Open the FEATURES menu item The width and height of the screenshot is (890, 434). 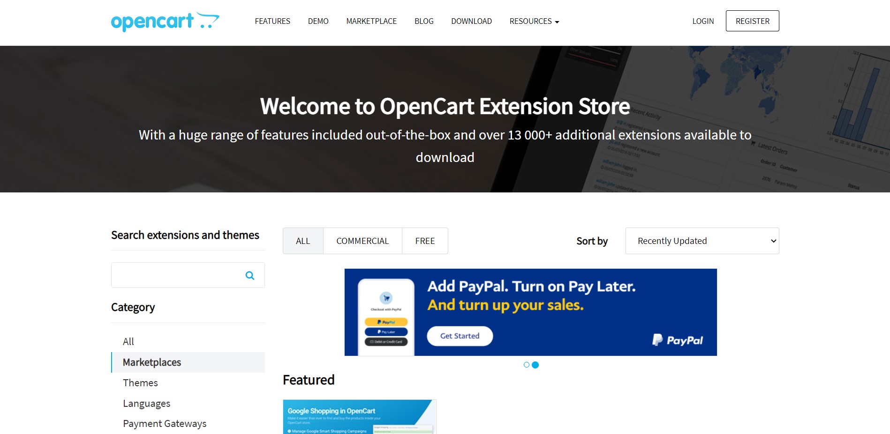click(272, 21)
